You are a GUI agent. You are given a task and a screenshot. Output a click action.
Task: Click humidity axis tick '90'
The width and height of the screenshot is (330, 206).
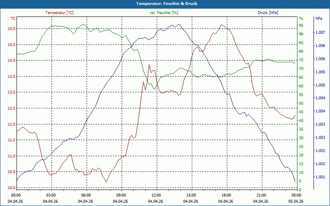click(301, 34)
